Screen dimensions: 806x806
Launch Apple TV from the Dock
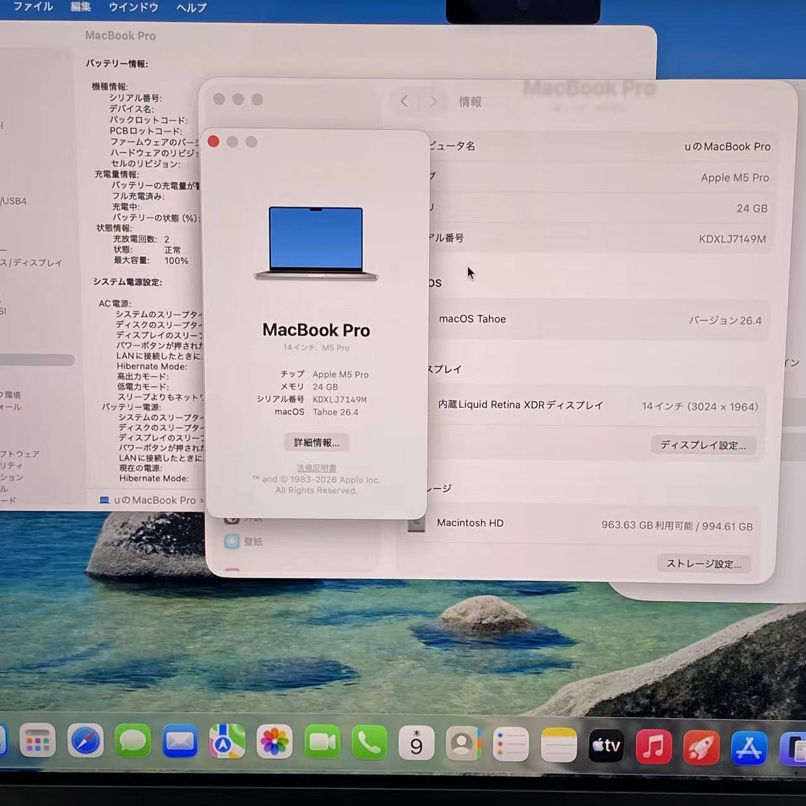tap(605, 745)
